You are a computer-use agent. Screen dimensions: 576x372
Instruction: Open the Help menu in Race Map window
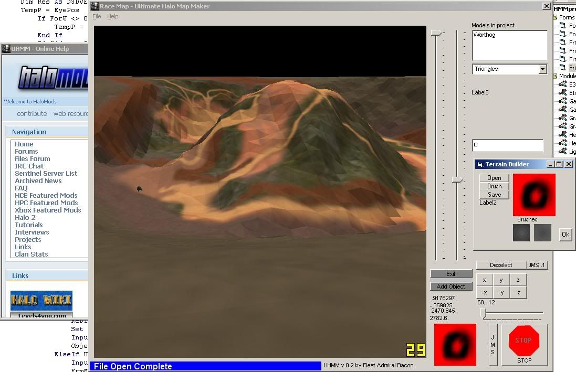pyautogui.click(x=113, y=16)
